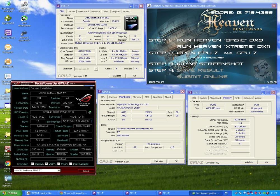The height and width of the screenshot is (196, 280).
Task: Open the Papelera de reciclaje desktop icon
Action: [x=8, y=6]
